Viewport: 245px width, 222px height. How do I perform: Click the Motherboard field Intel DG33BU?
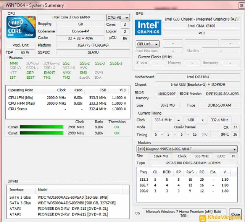[x=198, y=77]
